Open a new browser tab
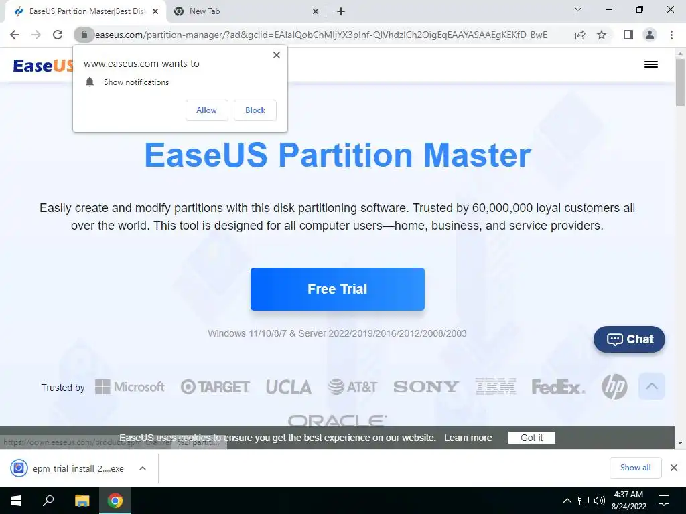The image size is (686, 514). (x=341, y=11)
